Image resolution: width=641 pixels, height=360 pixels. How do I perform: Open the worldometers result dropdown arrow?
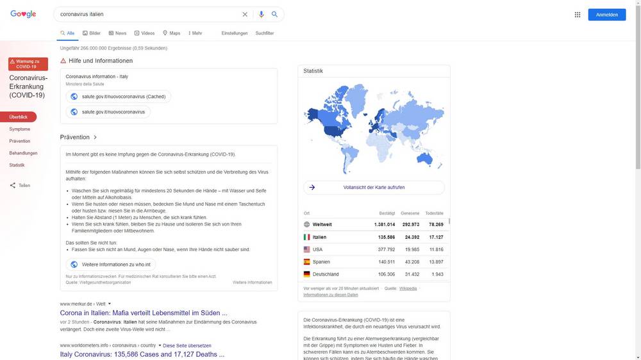click(160, 345)
